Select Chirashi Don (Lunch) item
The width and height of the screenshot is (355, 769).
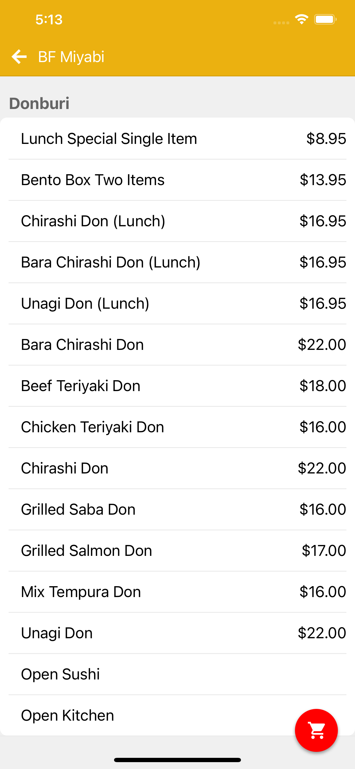pyautogui.click(x=93, y=221)
